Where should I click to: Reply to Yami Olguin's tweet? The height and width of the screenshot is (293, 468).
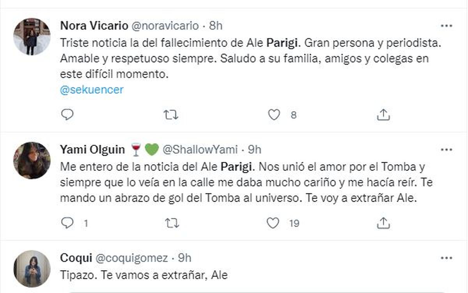pos(67,223)
